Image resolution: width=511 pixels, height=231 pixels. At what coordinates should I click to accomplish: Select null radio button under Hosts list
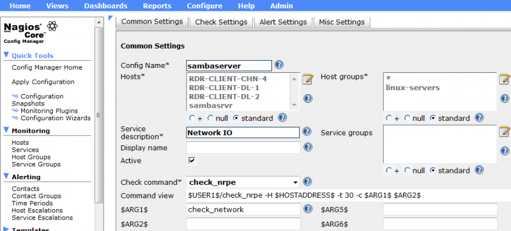coord(211,118)
